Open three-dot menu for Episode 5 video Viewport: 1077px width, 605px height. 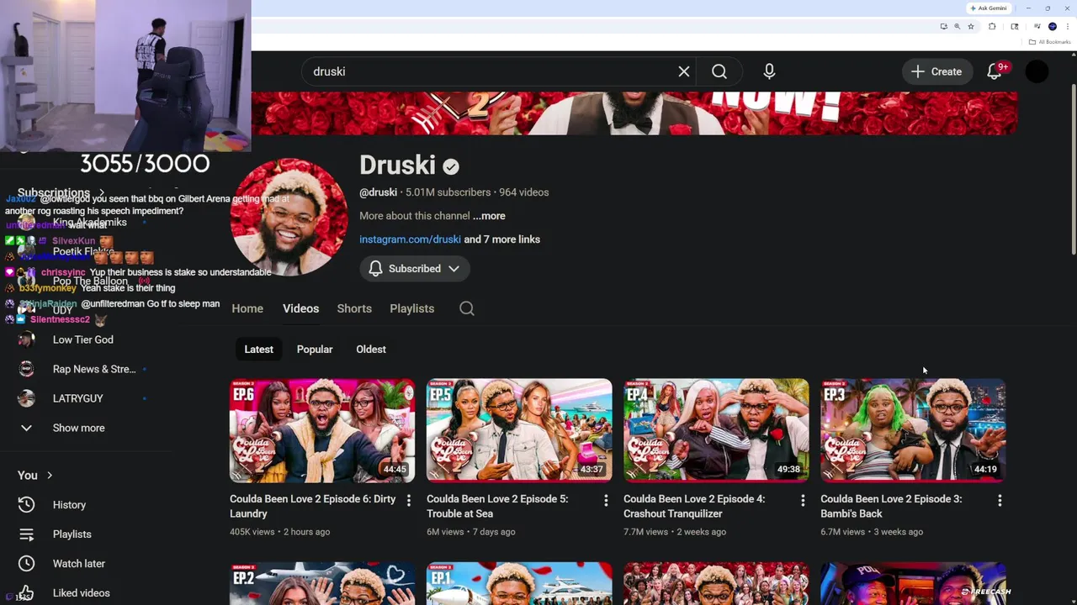point(606,501)
